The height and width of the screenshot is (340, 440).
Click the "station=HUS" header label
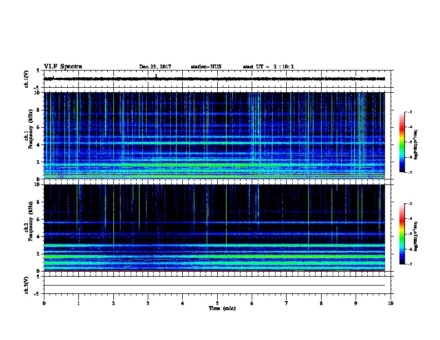[x=206, y=67]
